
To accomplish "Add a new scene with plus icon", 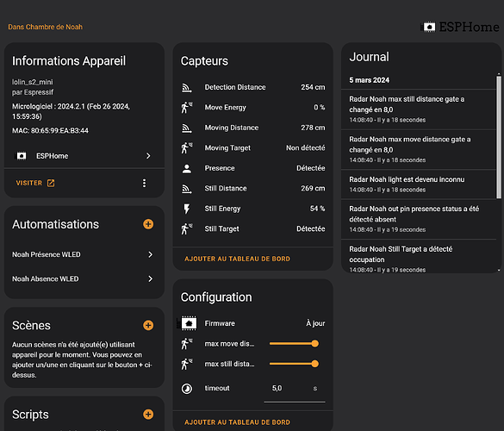I will click(x=148, y=325).
